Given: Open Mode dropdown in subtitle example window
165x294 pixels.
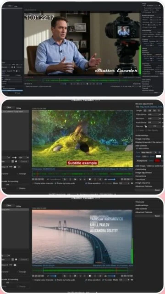Looking at the screenshot, I should click(124, 183).
